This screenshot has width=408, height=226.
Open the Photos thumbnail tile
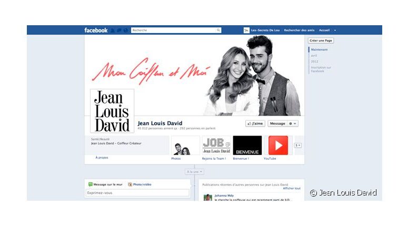pos(185,146)
